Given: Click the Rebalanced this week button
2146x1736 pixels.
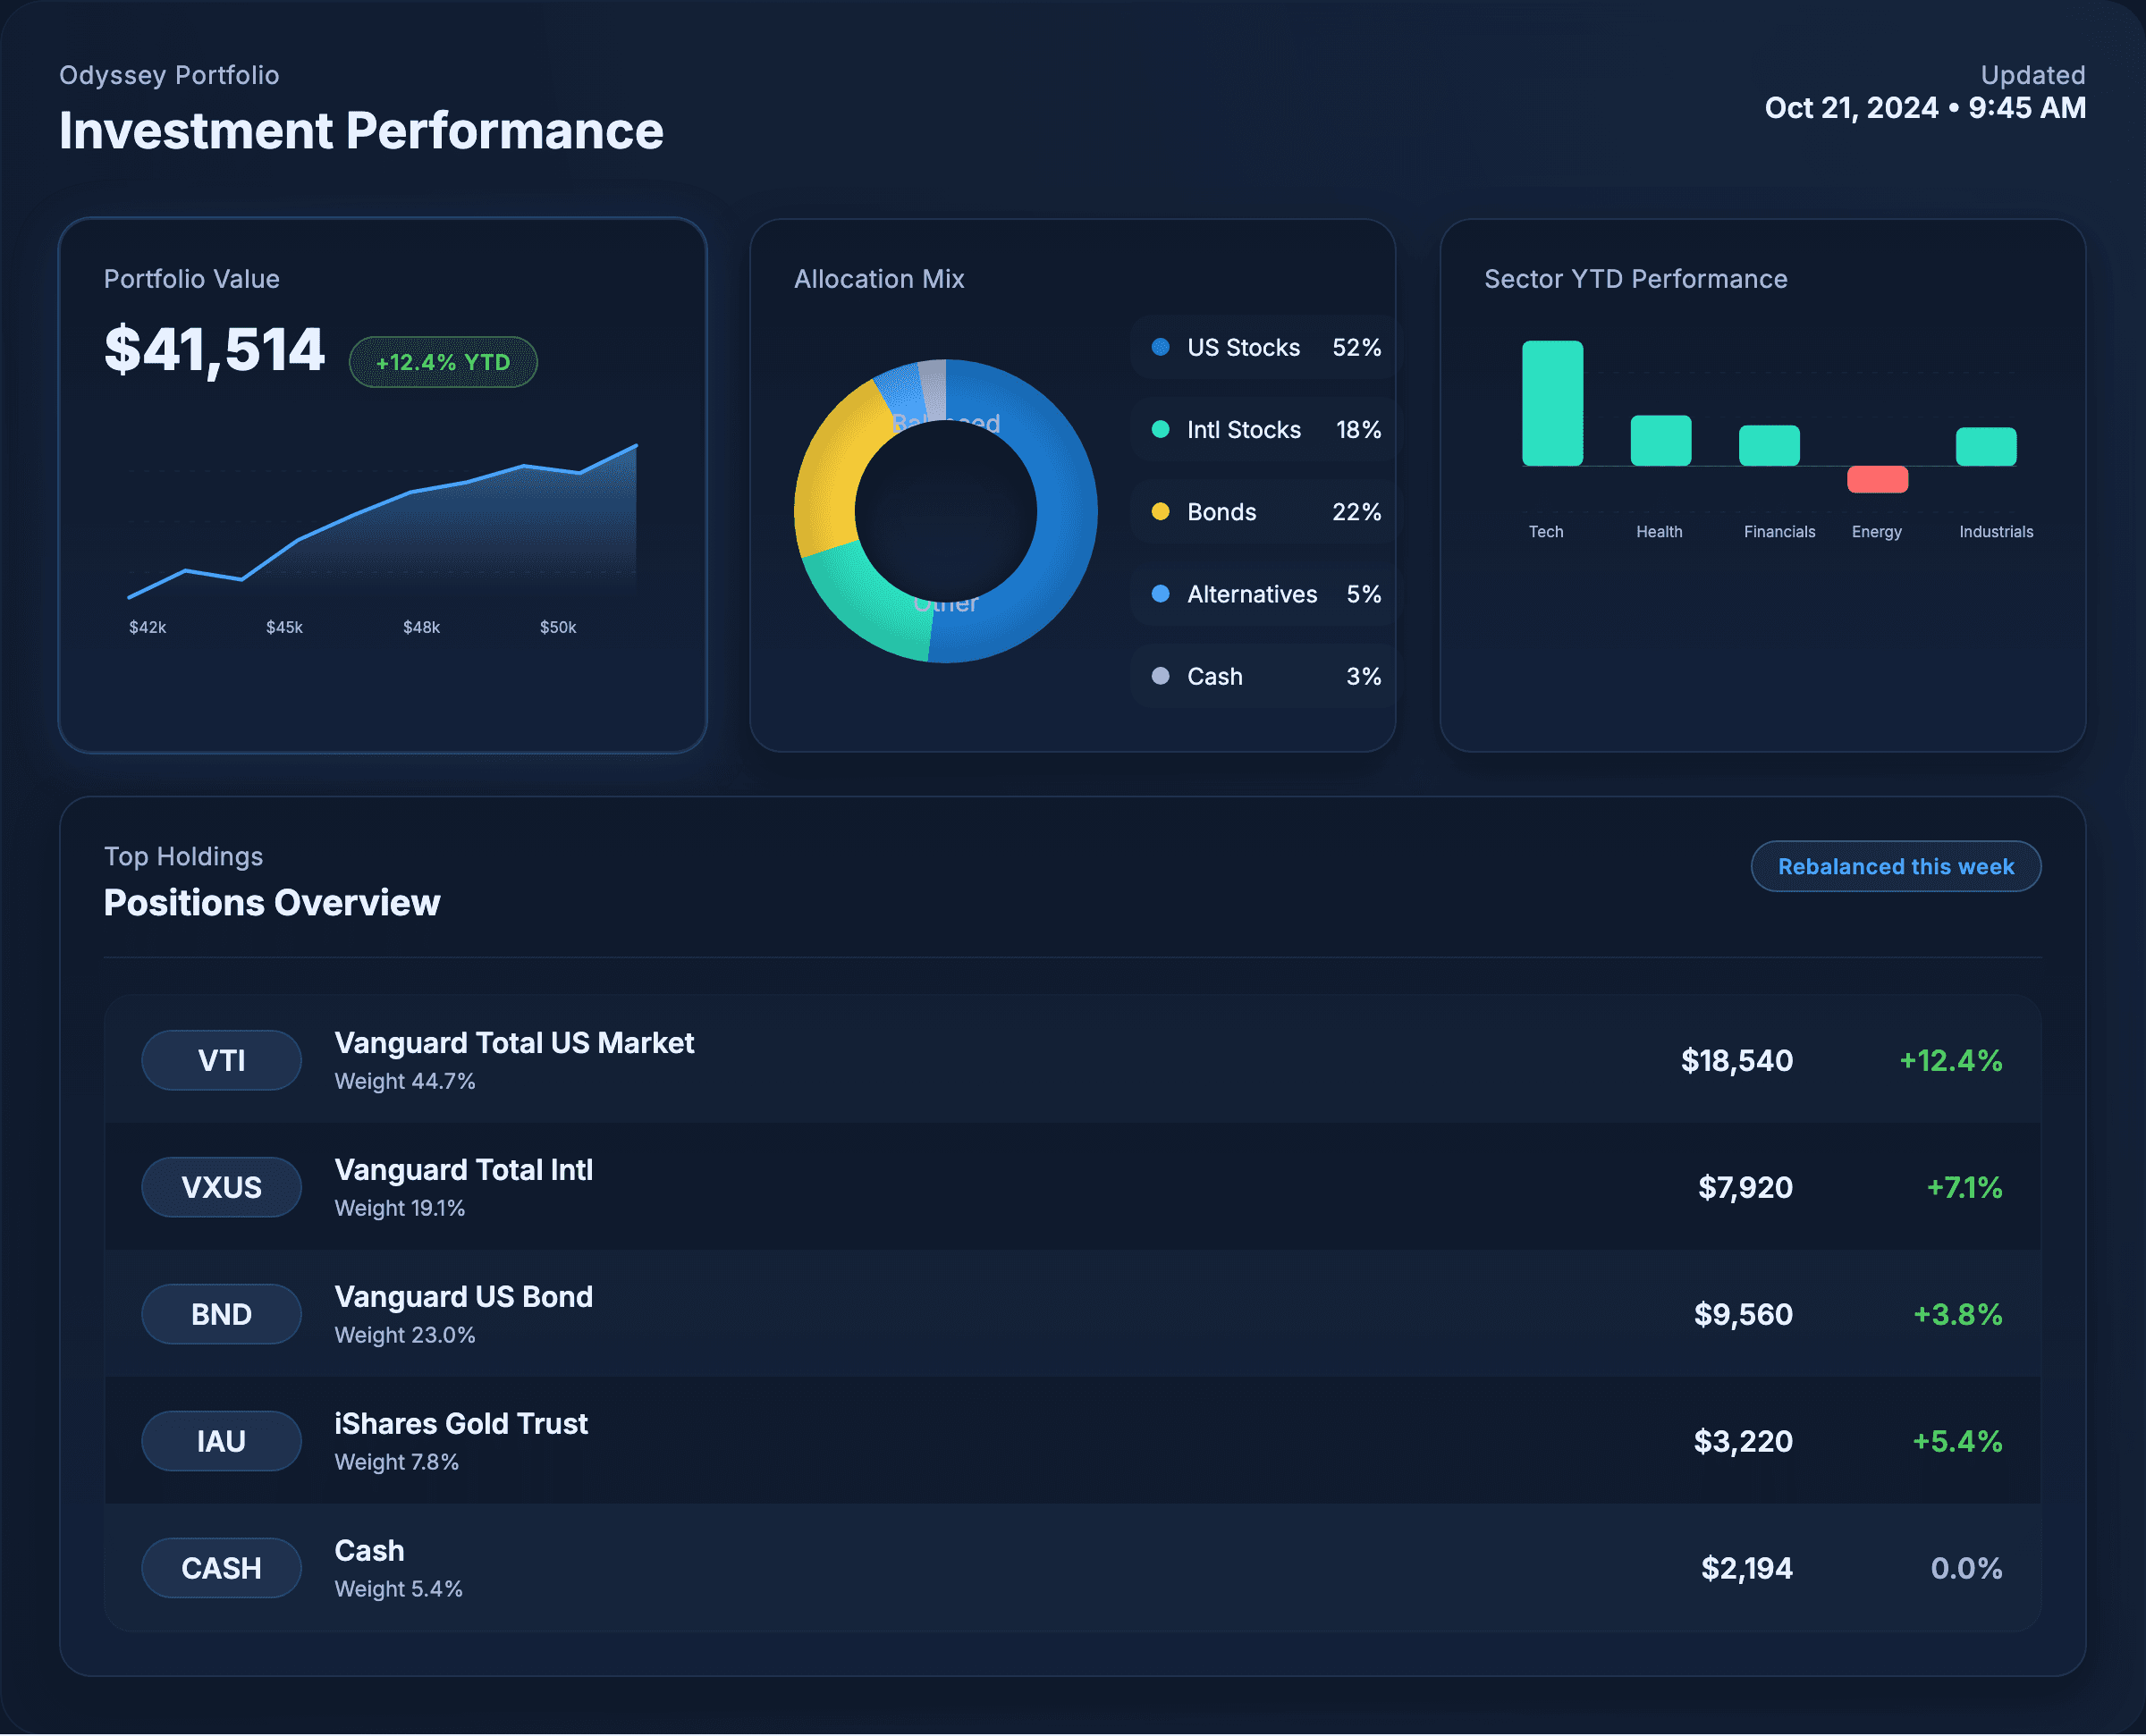Looking at the screenshot, I should (x=1896, y=866).
